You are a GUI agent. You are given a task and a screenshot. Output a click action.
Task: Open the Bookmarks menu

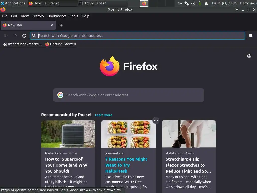pos(57,16)
